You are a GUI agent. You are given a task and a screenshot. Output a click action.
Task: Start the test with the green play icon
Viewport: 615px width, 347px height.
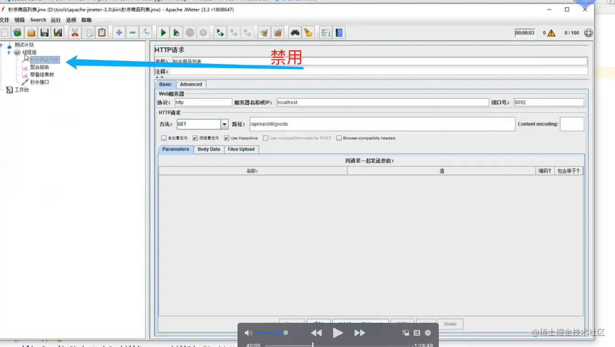(x=163, y=32)
